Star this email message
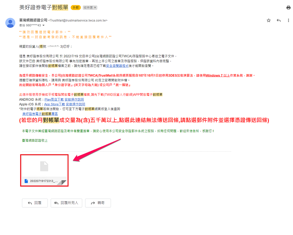Screen dimensions: 293x235 (268, 20)
